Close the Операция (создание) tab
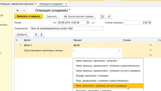The height and width of the screenshot is (91, 161). click(66, 4)
